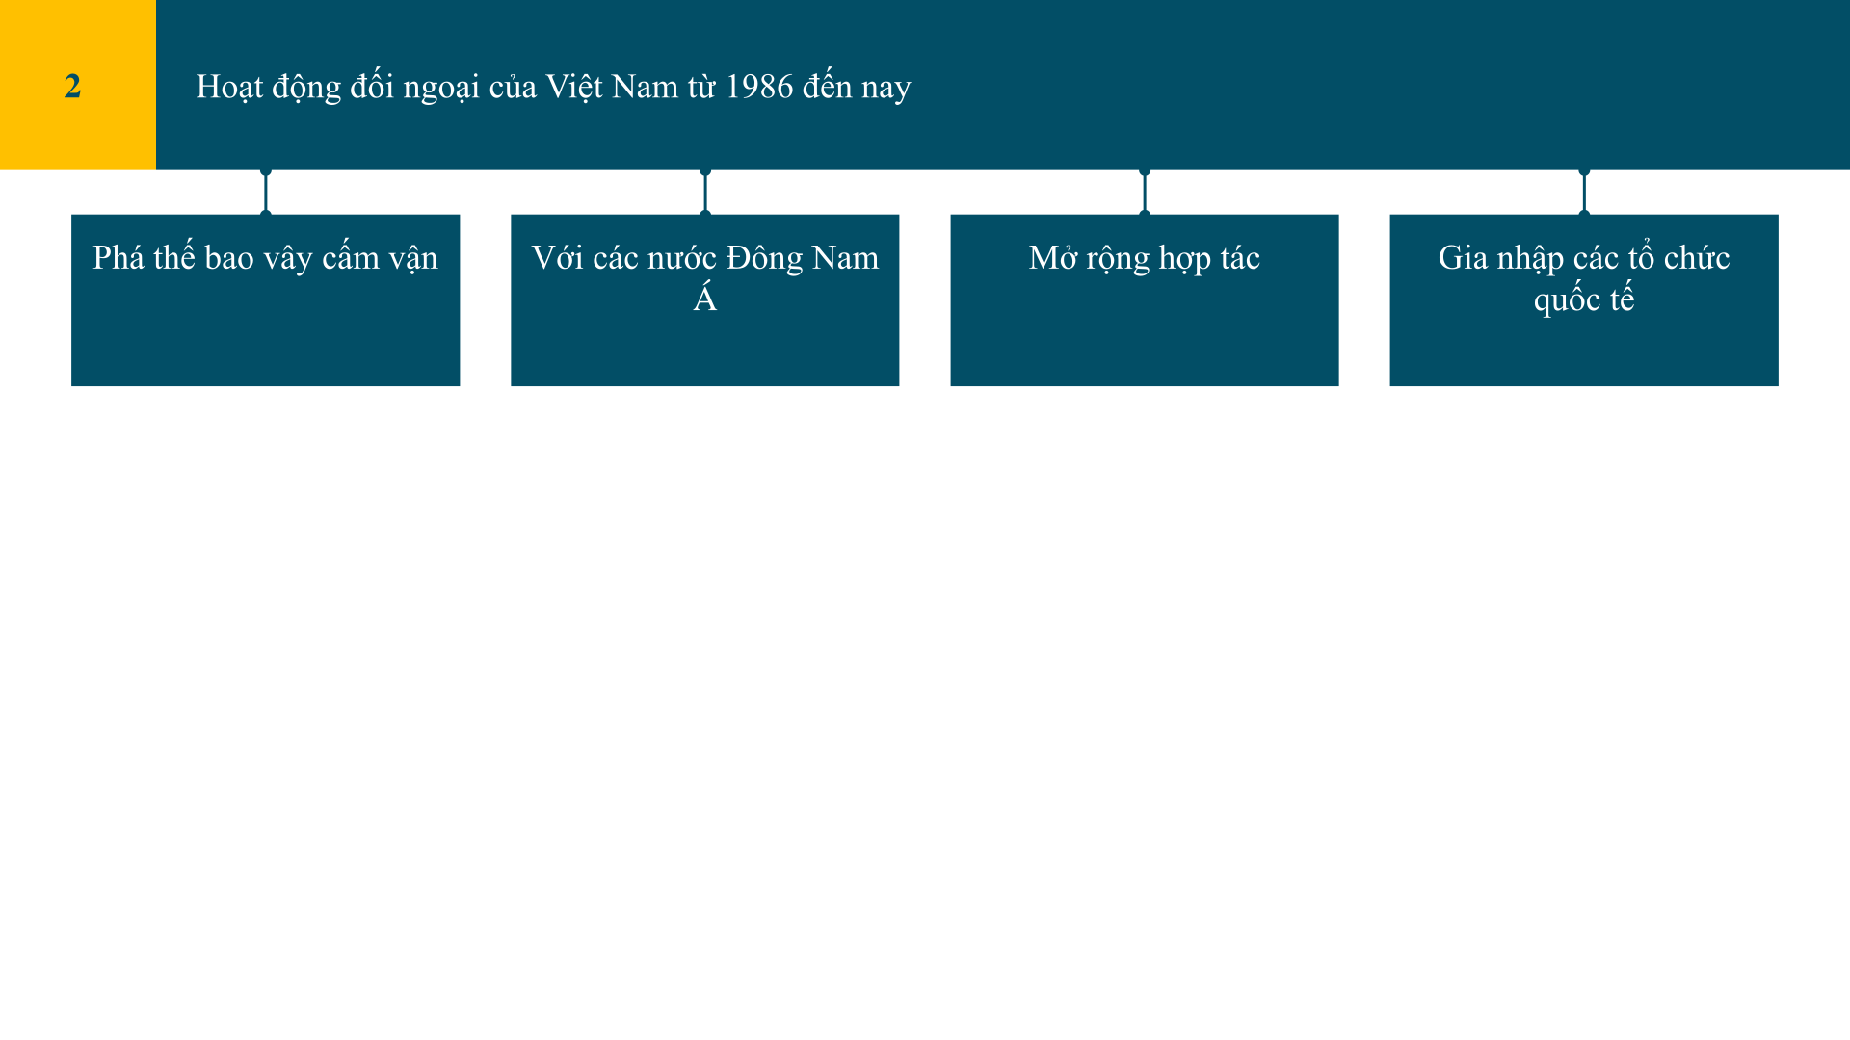Click the 'Với các nước Đông Nam Á' box
The width and height of the screenshot is (1850, 1040).
tap(704, 299)
